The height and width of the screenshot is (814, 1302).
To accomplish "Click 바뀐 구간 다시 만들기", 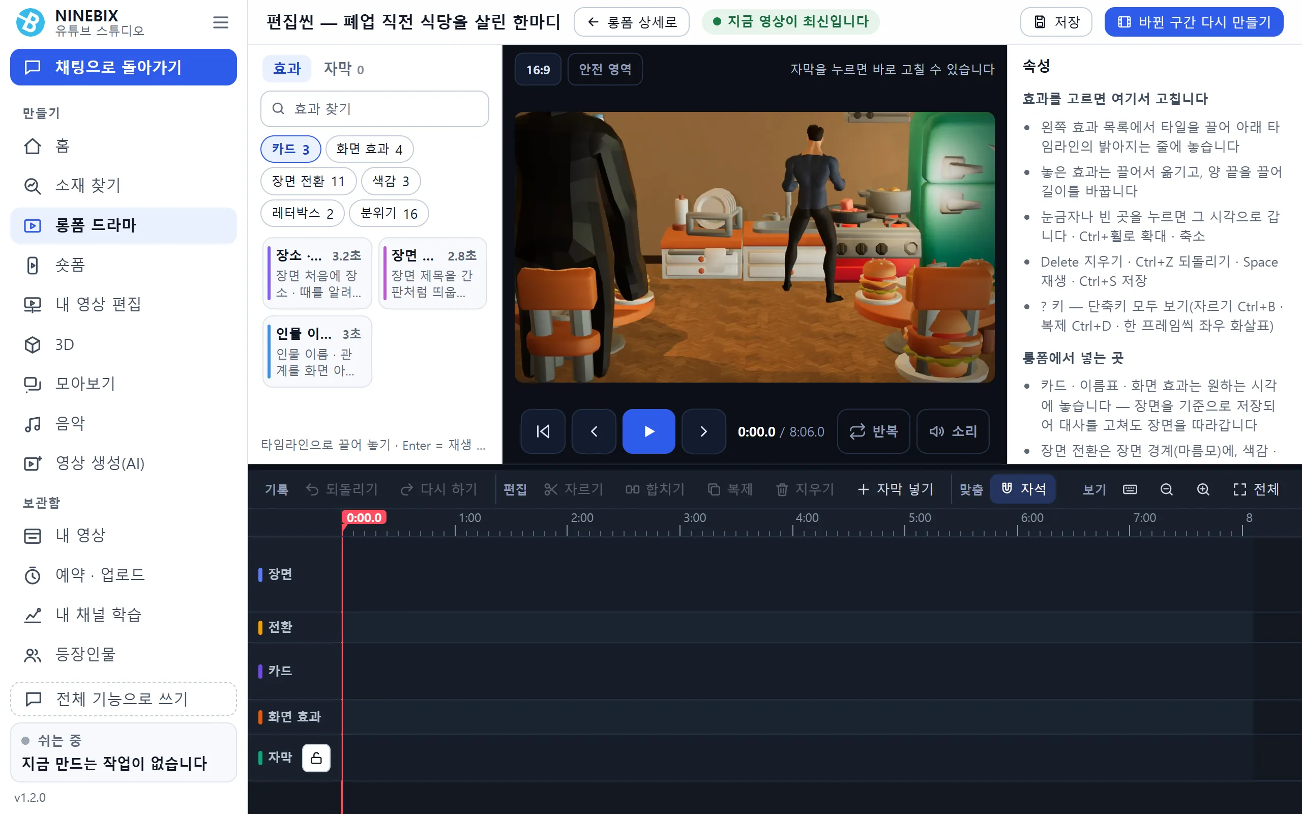I will pos(1194,22).
